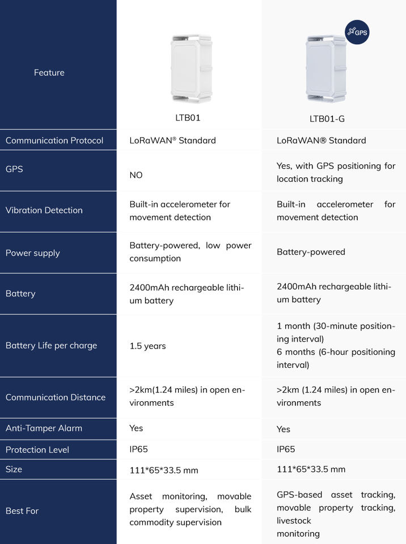
Task: Click the Size row label
Action: 14,469
